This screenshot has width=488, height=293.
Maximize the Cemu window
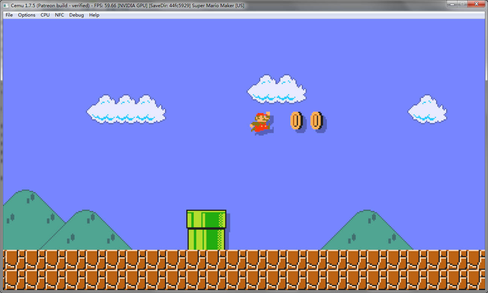462,4
